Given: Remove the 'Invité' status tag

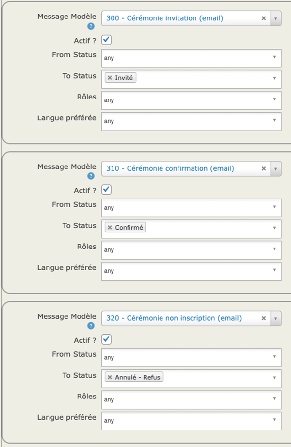Looking at the screenshot, I should [110, 78].
